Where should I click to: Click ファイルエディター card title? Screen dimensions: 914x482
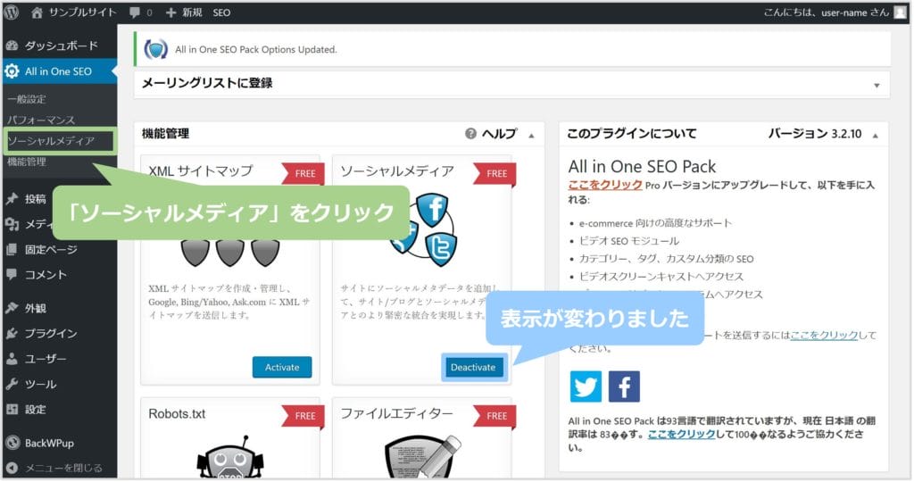pyautogui.click(x=396, y=414)
